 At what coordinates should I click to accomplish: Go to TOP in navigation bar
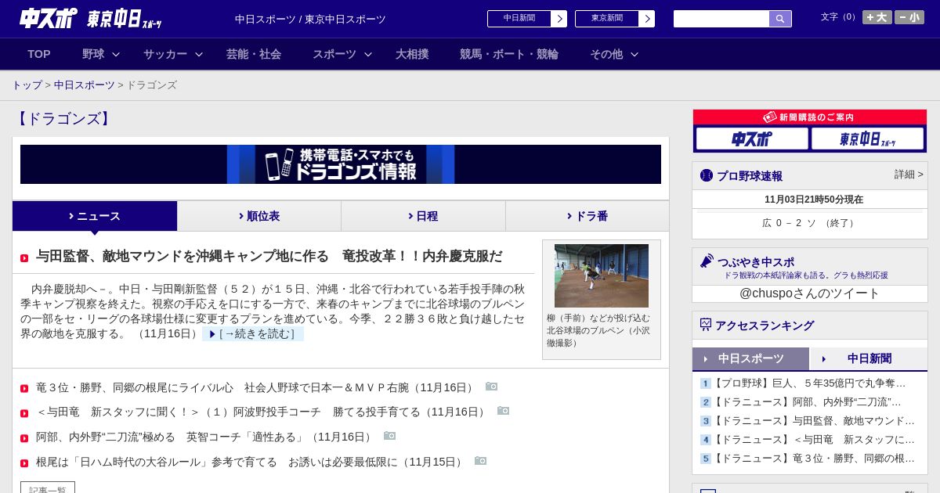coord(39,54)
